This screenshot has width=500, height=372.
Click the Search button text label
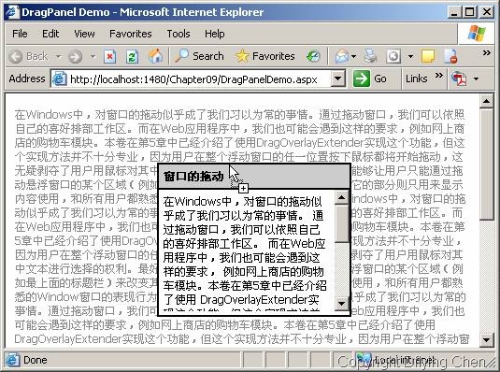click(x=207, y=56)
